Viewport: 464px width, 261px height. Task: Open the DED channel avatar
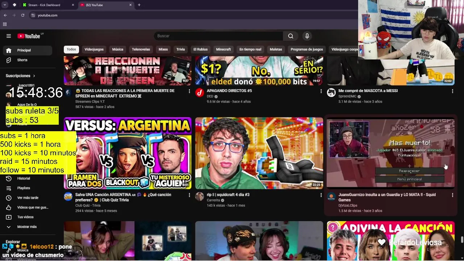click(x=199, y=92)
